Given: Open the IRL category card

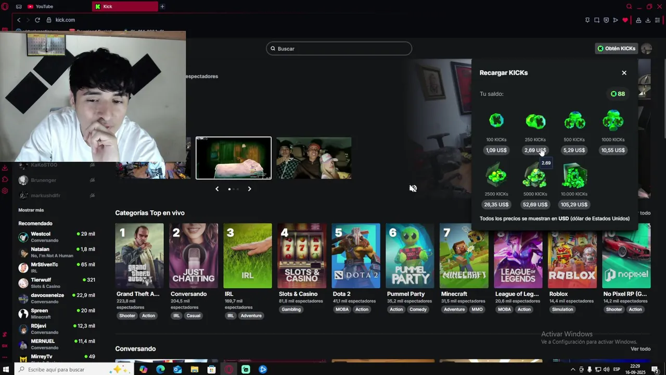Looking at the screenshot, I should click(x=248, y=256).
